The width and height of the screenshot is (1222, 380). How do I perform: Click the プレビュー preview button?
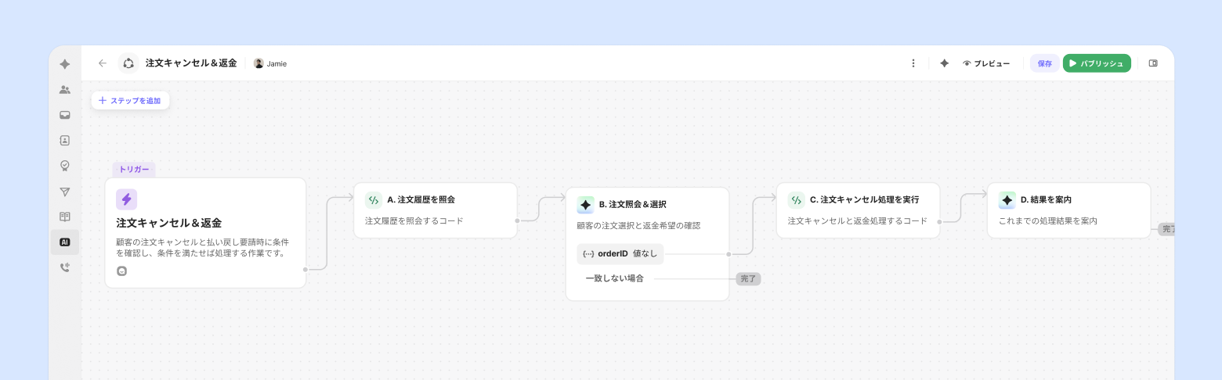coord(986,63)
